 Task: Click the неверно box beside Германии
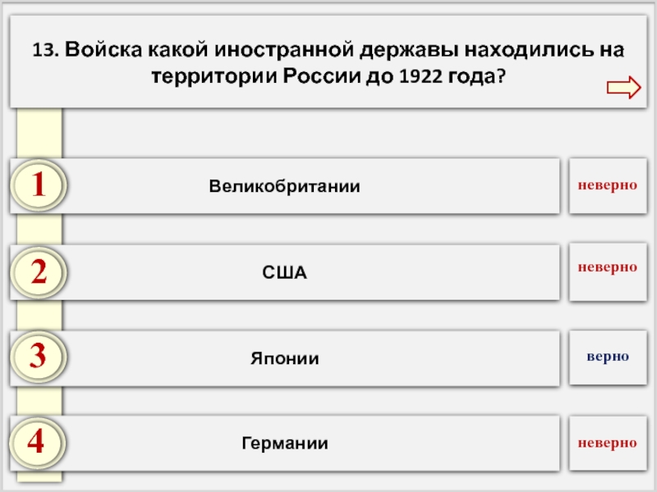[608, 443]
